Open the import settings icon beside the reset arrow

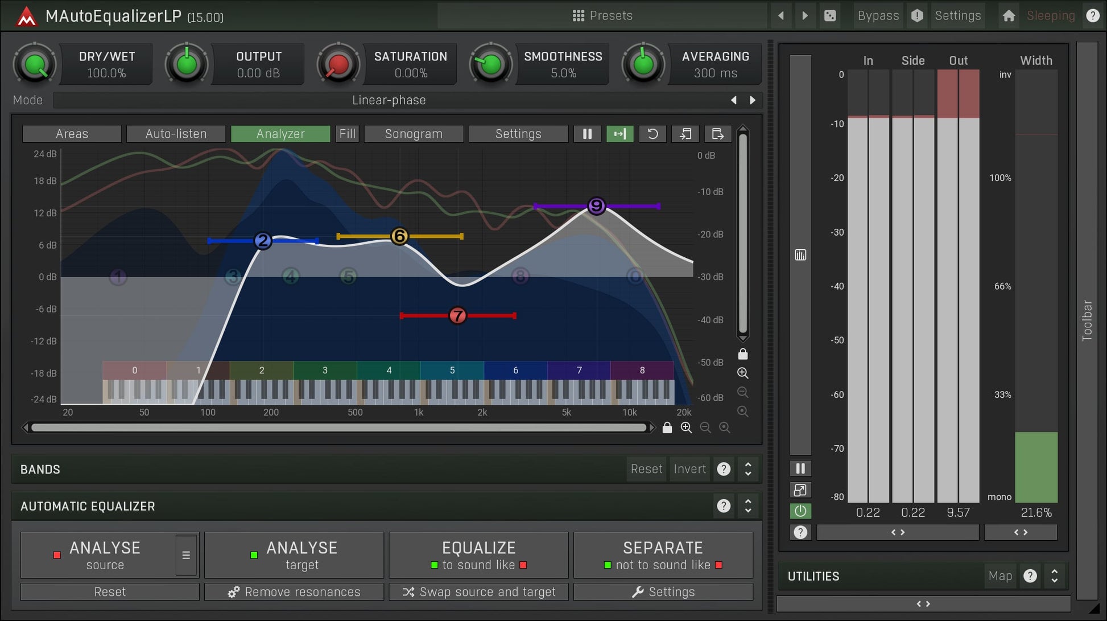(x=685, y=134)
